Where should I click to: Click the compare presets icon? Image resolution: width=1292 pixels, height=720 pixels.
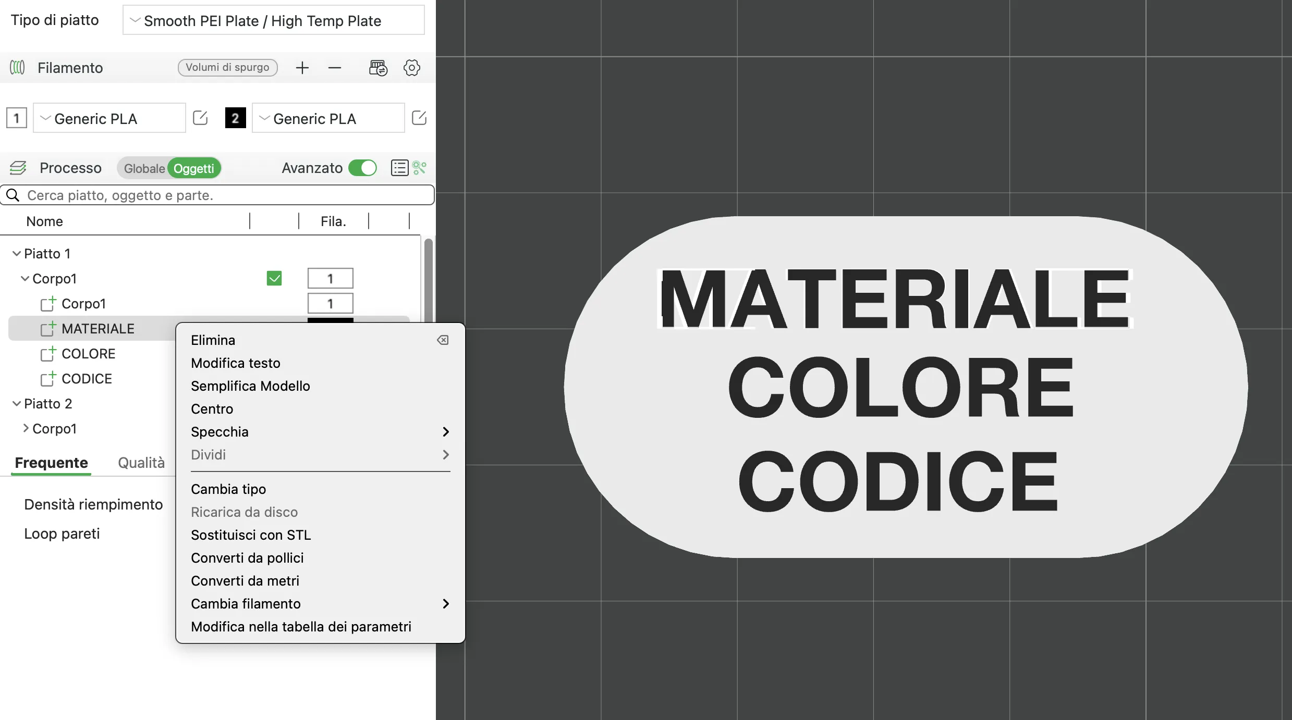(x=420, y=168)
